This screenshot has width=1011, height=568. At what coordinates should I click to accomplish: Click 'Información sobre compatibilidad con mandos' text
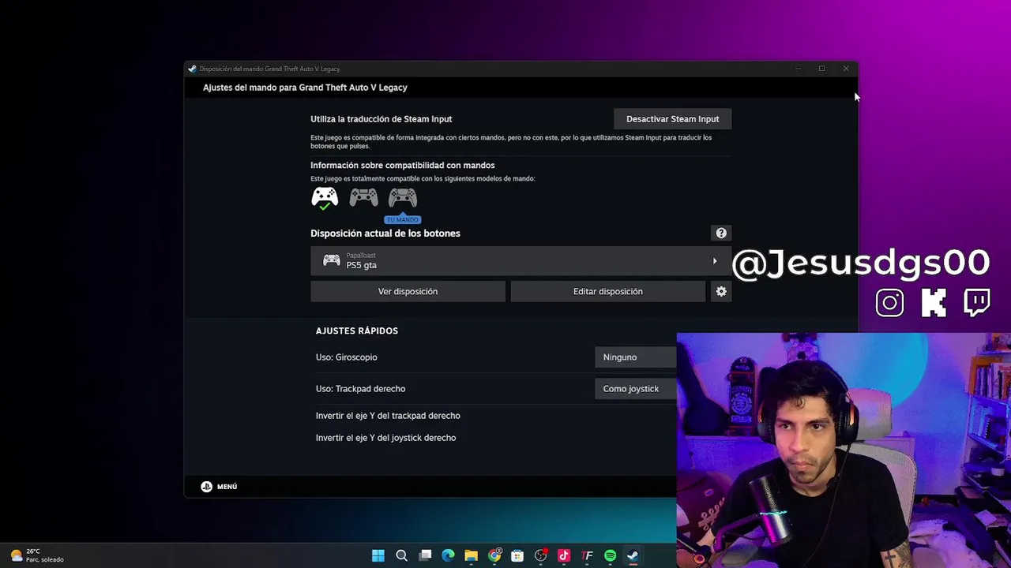pos(403,166)
